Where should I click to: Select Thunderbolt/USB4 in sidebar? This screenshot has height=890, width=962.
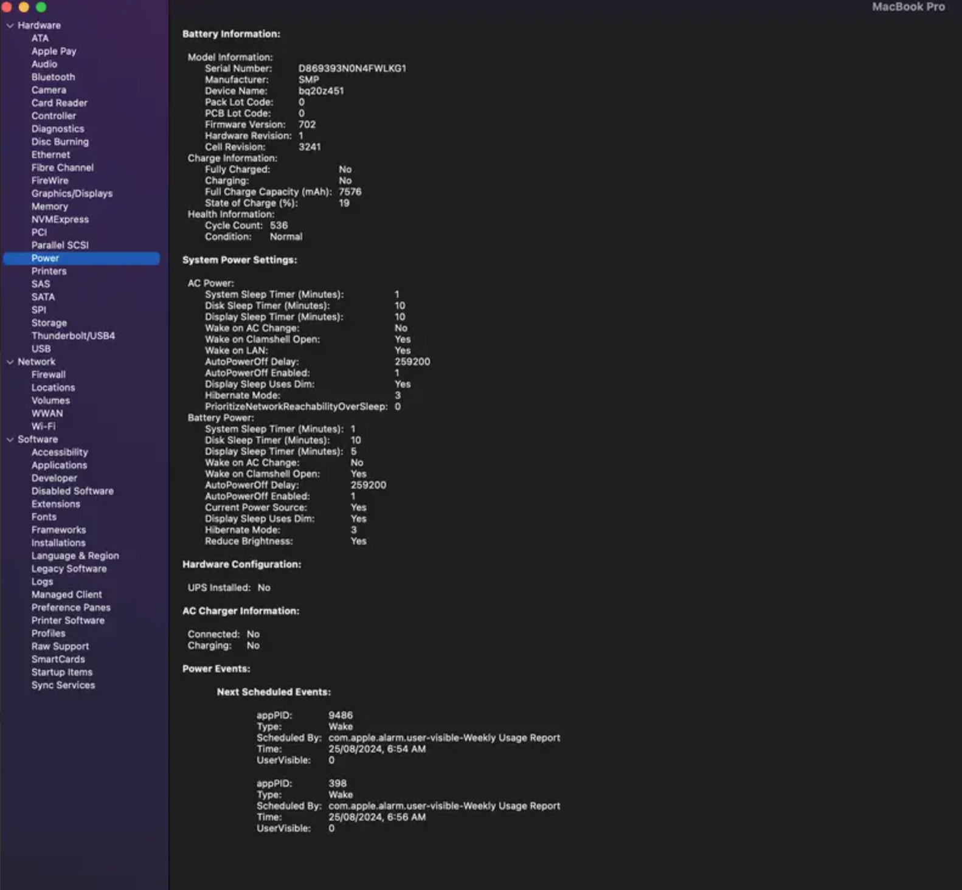(73, 336)
